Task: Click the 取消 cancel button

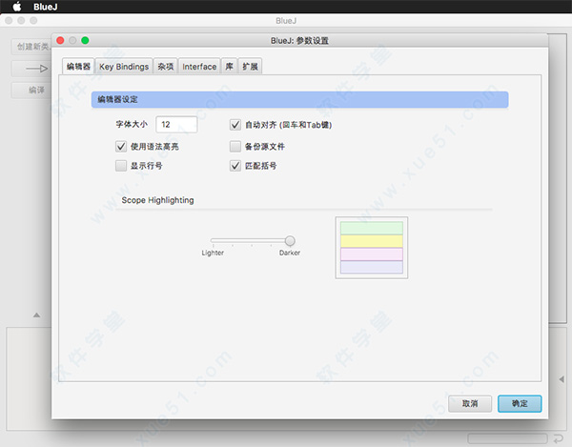Action: pos(470,403)
